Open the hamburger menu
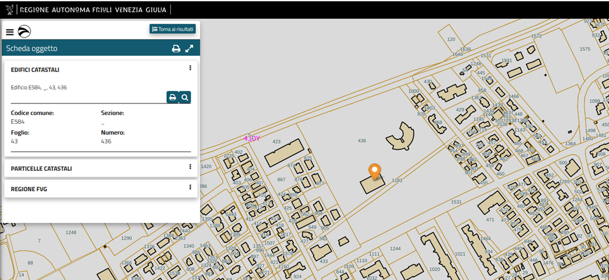 (x=10, y=32)
